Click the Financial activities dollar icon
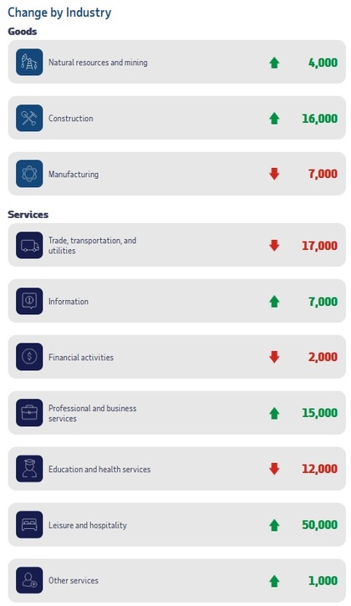This screenshot has height=606, width=351. point(29,357)
